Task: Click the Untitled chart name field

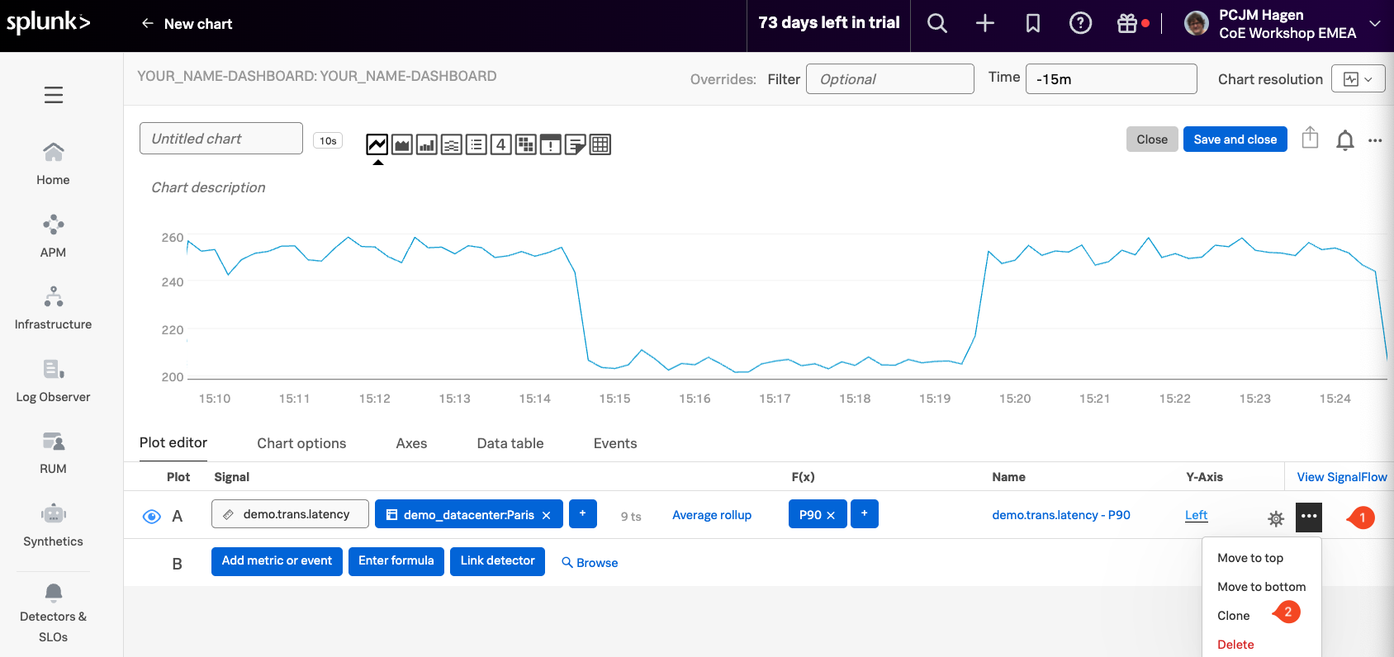Action: pos(221,139)
